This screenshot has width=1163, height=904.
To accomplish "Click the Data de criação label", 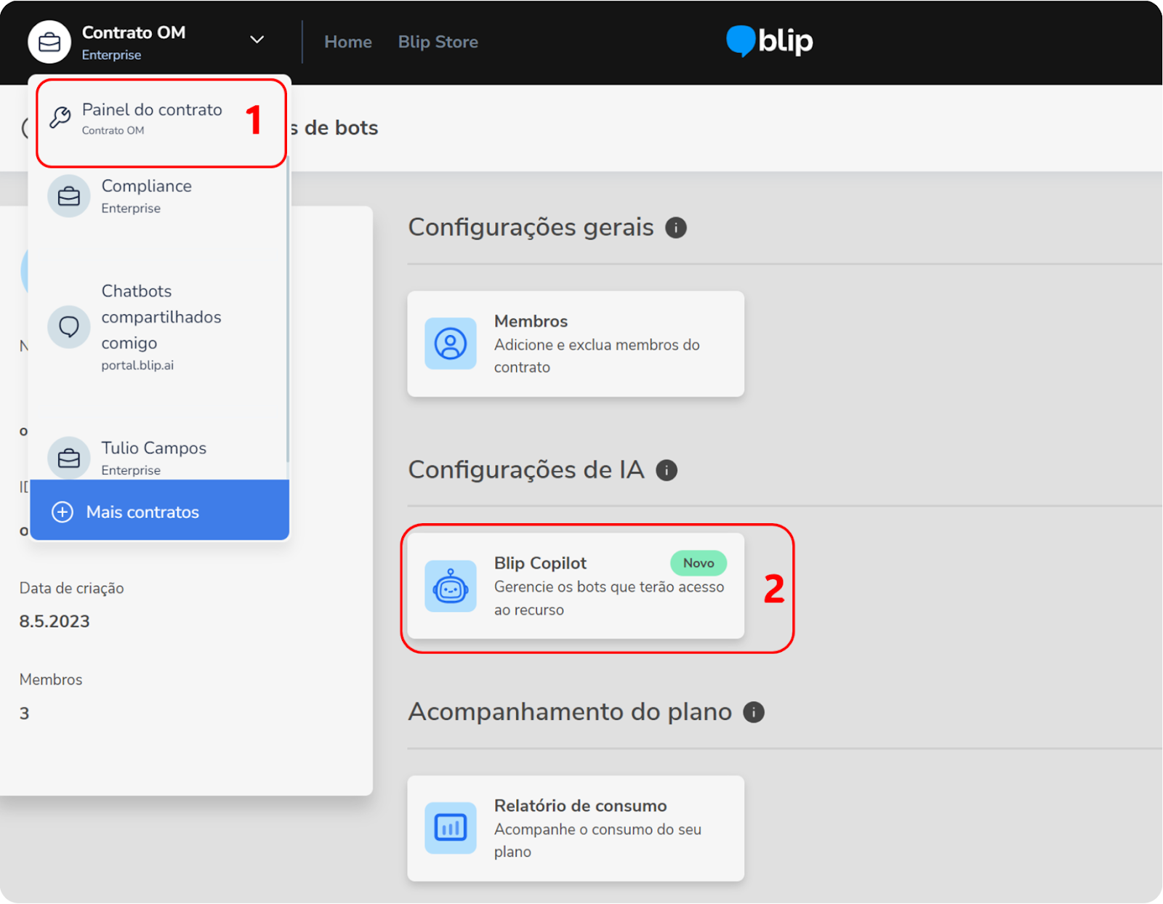I will 71,589.
